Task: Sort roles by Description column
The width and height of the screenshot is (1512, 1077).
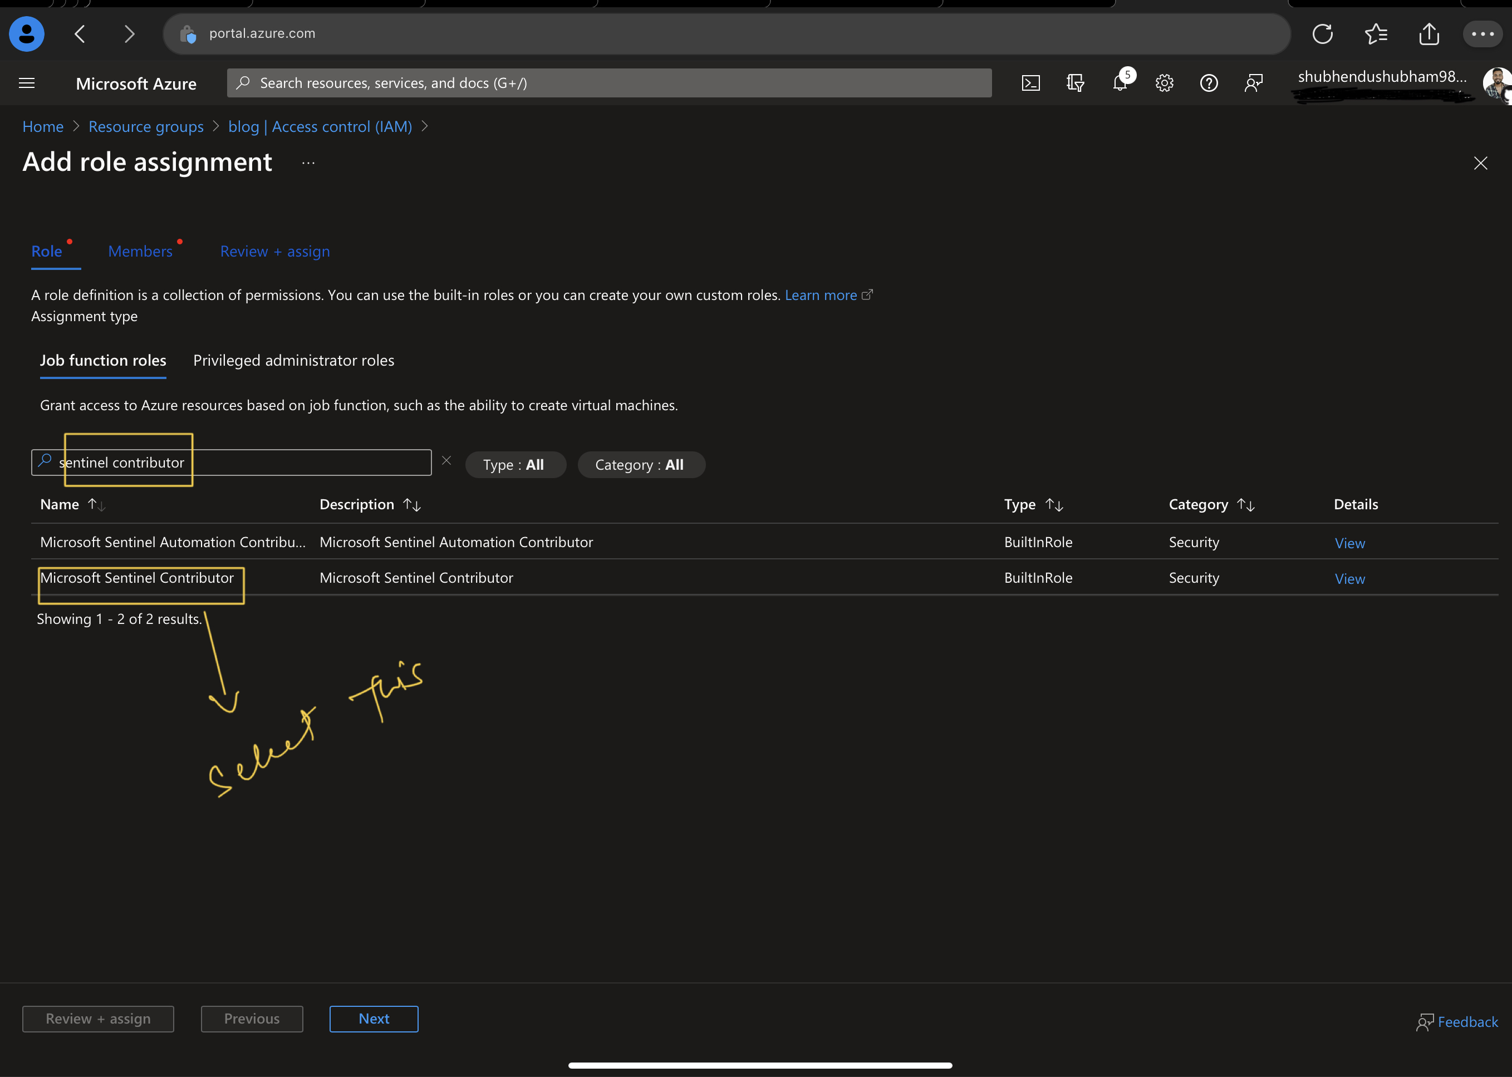Action: pos(370,505)
